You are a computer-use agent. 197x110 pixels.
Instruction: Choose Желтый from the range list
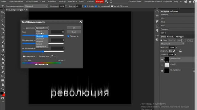point(42,36)
